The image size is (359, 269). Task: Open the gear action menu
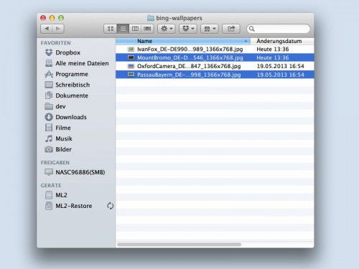(167, 29)
